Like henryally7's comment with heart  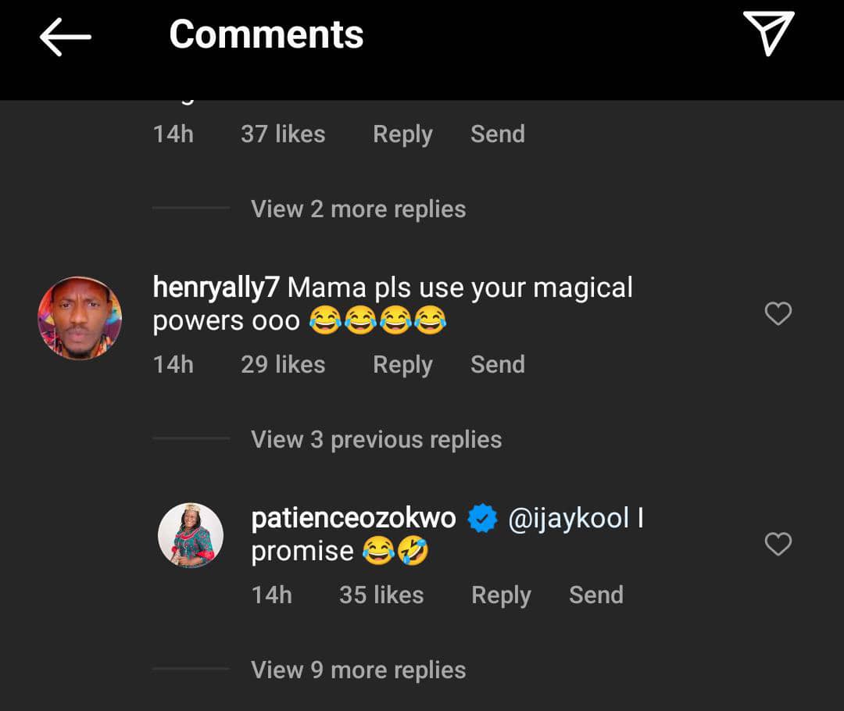click(x=778, y=313)
